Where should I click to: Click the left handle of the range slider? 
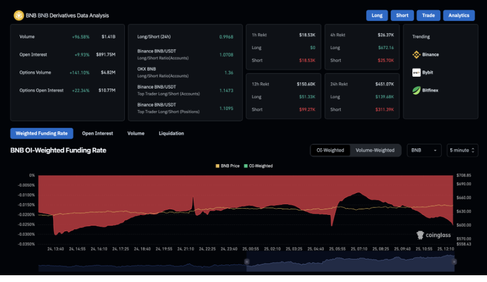click(x=247, y=262)
